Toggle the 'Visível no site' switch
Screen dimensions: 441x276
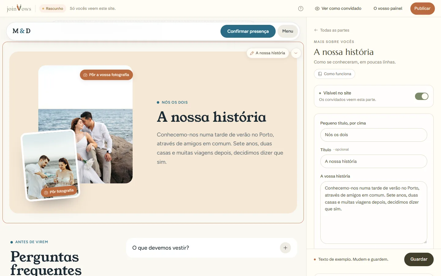click(421, 96)
